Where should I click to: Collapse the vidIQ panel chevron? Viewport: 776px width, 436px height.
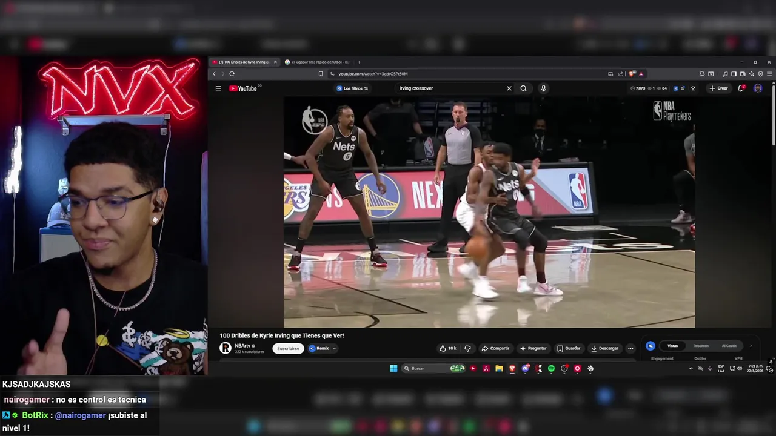click(x=751, y=346)
